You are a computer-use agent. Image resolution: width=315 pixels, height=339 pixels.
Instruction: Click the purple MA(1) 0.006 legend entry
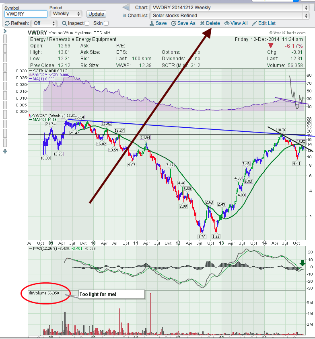coord(41,79)
